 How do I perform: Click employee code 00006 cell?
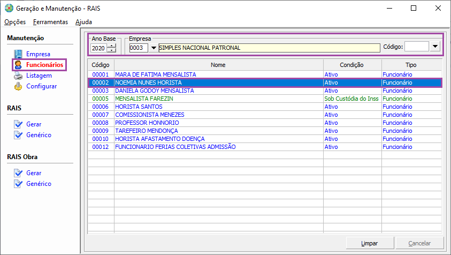click(x=101, y=107)
